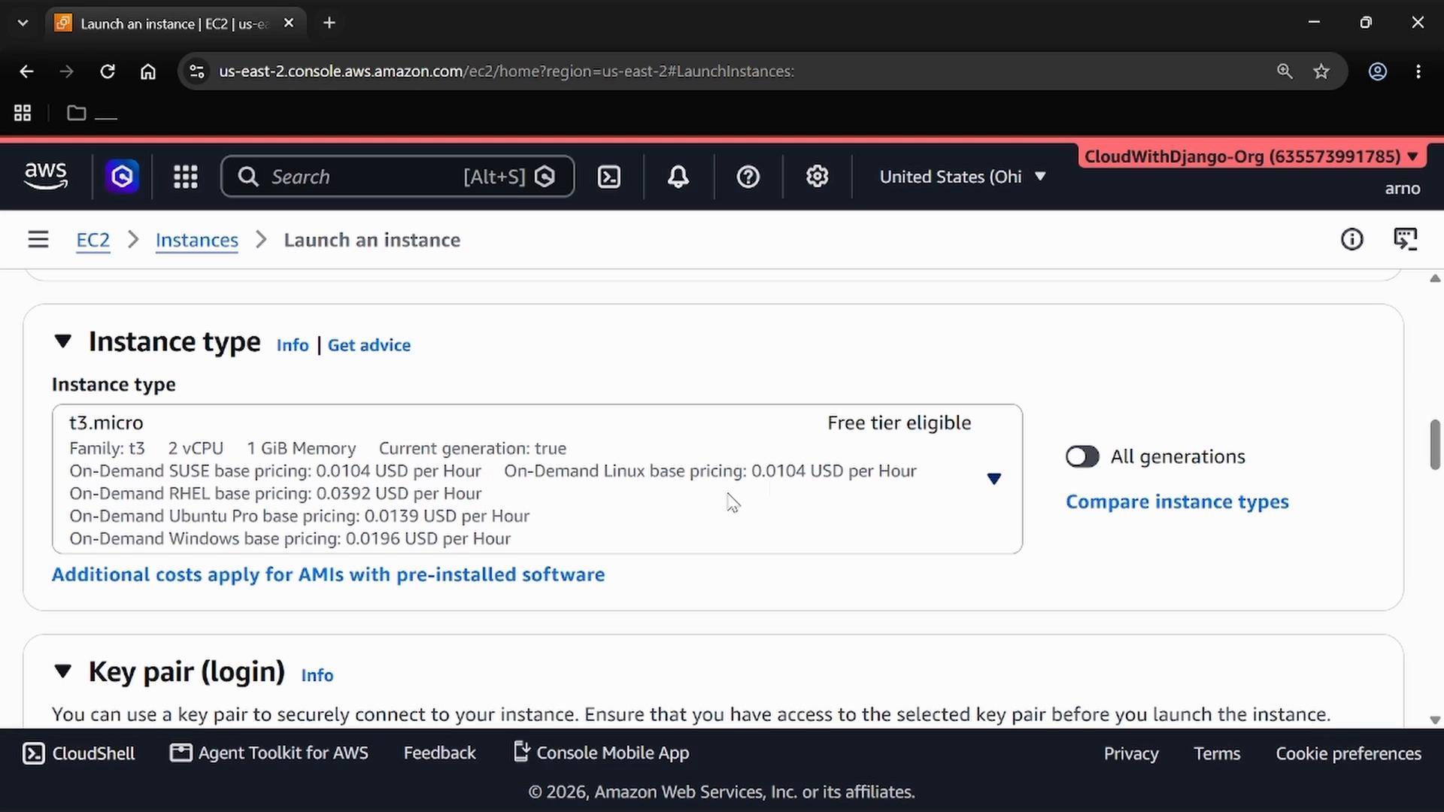Viewport: 1444px width, 812px height.
Task: Go to Instances breadcrumb link
Action: click(197, 240)
